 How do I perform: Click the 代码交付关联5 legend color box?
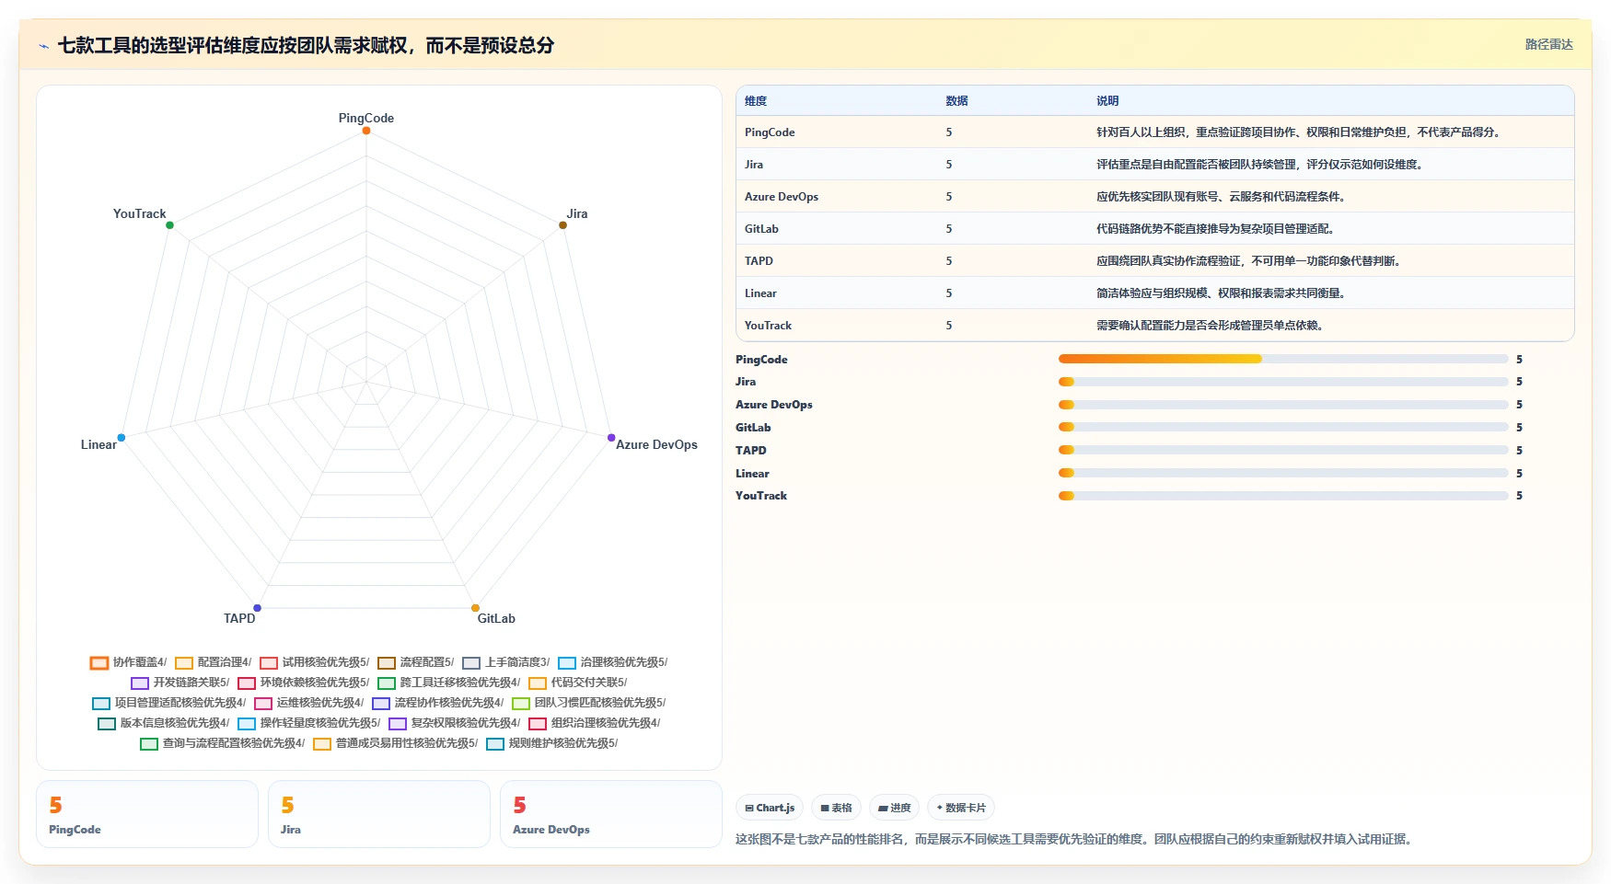(x=538, y=683)
